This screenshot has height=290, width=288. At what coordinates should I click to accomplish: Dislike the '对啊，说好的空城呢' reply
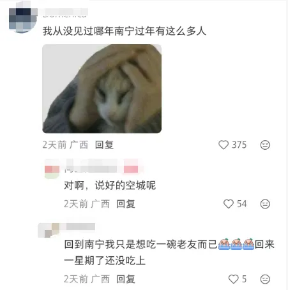pyautogui.click(x=265, y=204)
